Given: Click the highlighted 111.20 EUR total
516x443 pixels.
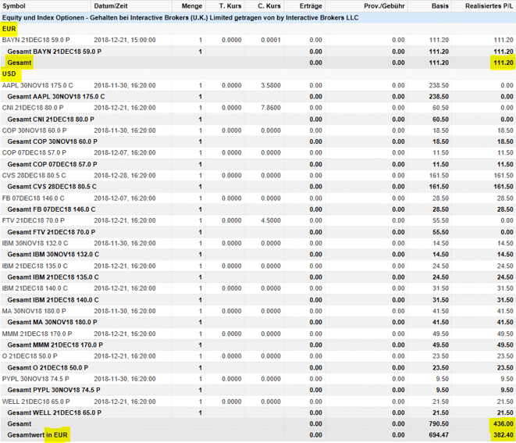Looking at the screenshot, I should pyautogui.click(x=504, y=63).
